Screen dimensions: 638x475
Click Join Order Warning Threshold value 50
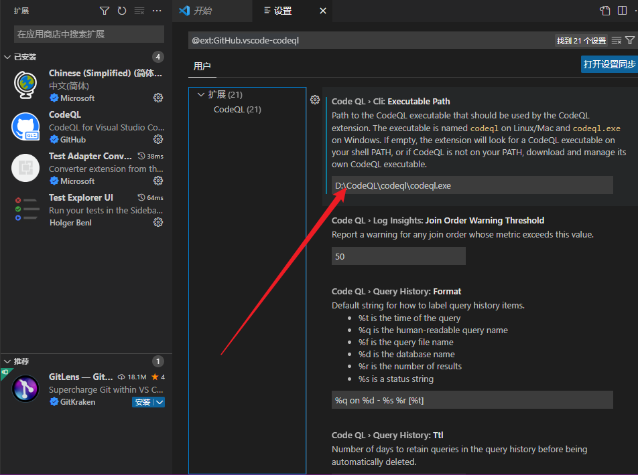398,256
